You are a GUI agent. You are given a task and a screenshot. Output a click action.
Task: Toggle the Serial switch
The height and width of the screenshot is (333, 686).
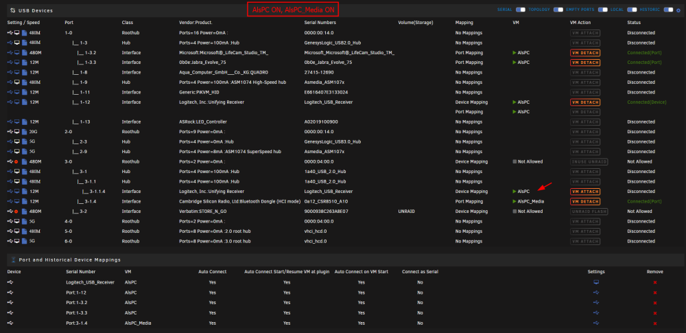coord(520,9)
